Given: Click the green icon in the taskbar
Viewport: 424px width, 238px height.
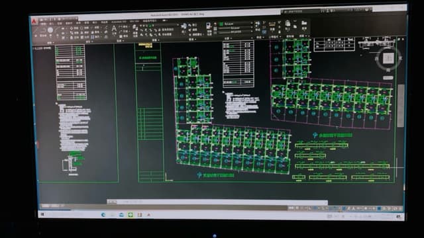Looking at the screenshot, I should click(x=131, y=215).
